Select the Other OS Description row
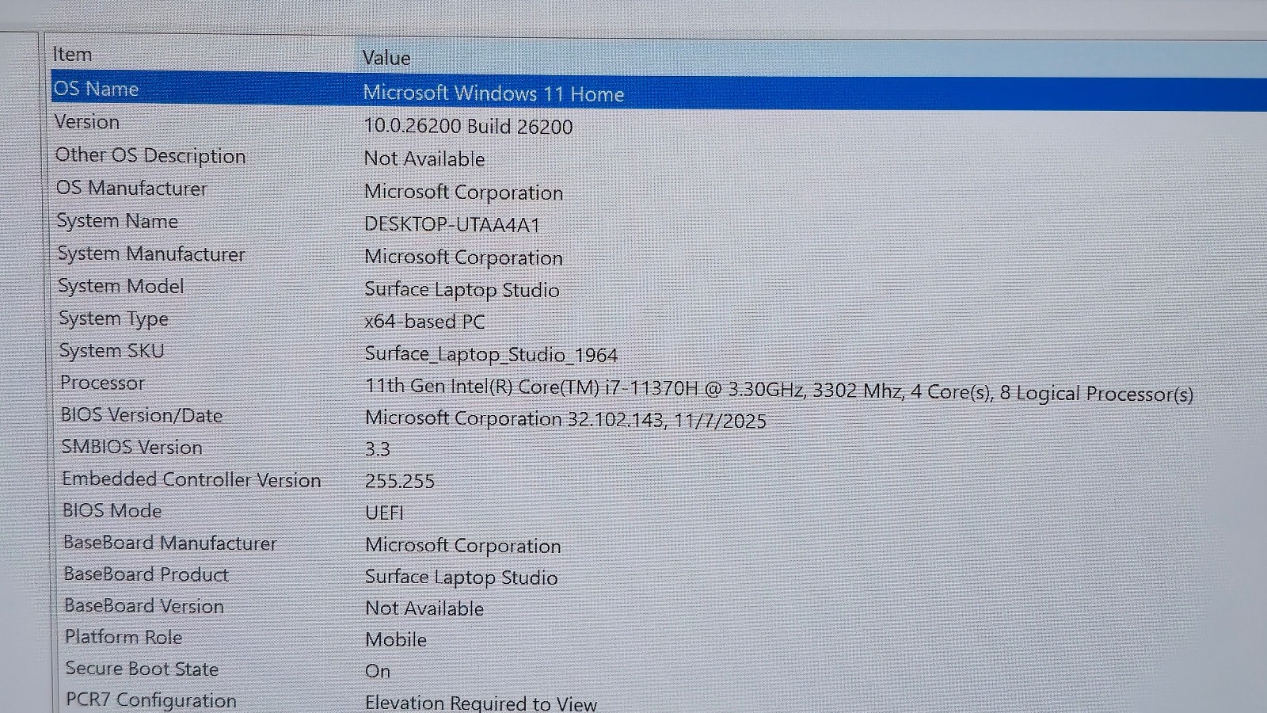 pos(150,155)
